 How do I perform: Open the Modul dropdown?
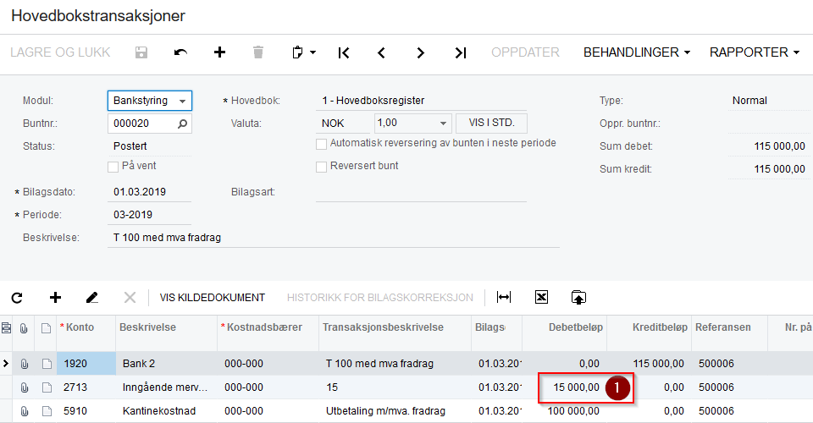point(183,101)
